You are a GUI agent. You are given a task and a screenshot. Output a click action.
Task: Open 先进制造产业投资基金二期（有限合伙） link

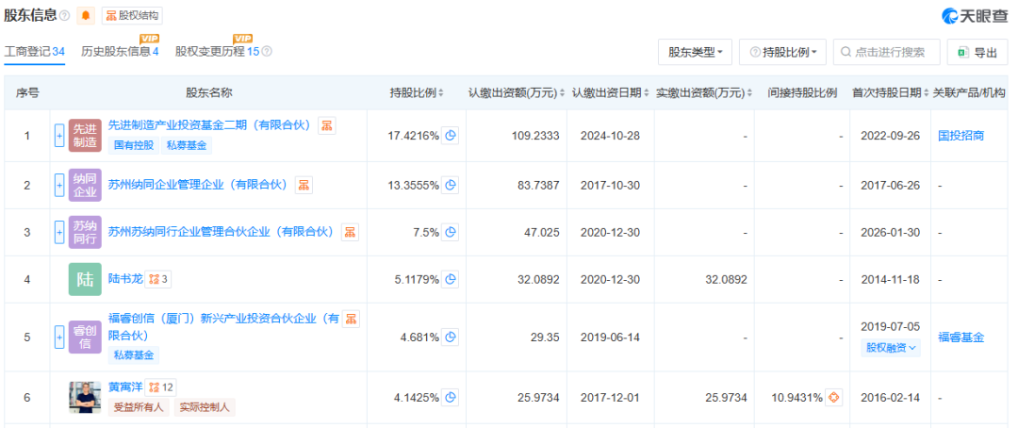pos(210,124)
